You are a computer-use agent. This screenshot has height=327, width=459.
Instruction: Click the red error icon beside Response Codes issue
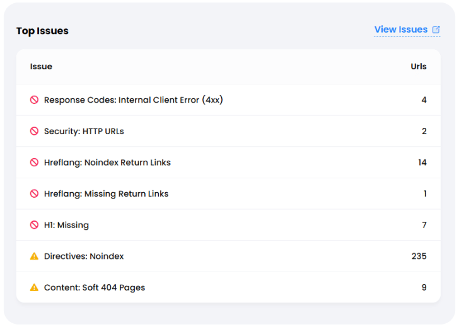[35, 100]
